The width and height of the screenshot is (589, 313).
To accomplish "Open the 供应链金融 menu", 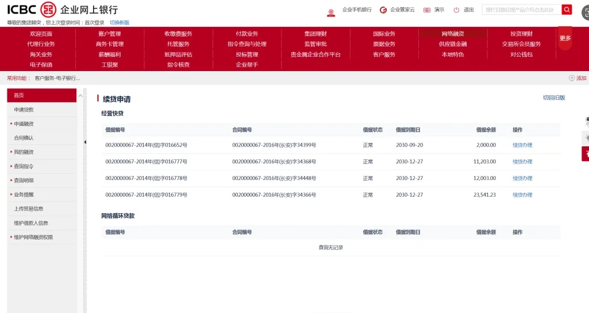I will 453,44.
